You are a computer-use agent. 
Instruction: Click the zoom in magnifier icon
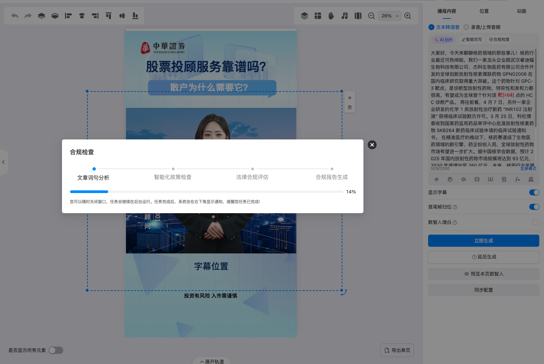coord(408,16)
